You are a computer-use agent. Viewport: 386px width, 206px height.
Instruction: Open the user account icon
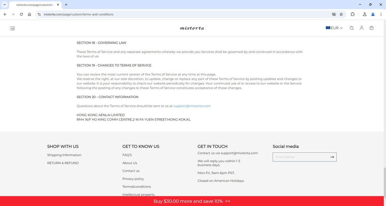point(361,28)
